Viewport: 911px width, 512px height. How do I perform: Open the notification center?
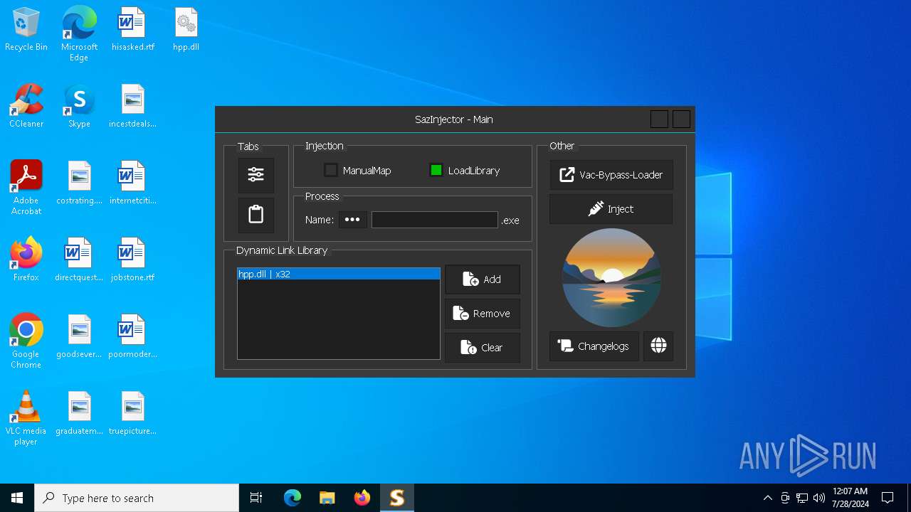[x=888, y=498]
